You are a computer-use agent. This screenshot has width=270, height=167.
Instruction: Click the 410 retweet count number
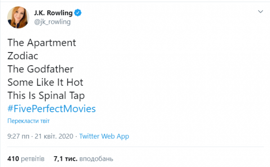tap(13, 159)
